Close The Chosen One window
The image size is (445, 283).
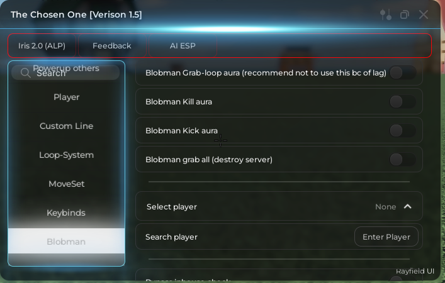coord(424,14)
